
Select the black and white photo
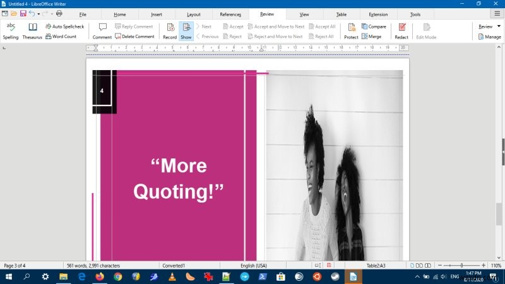pos(335,165)
